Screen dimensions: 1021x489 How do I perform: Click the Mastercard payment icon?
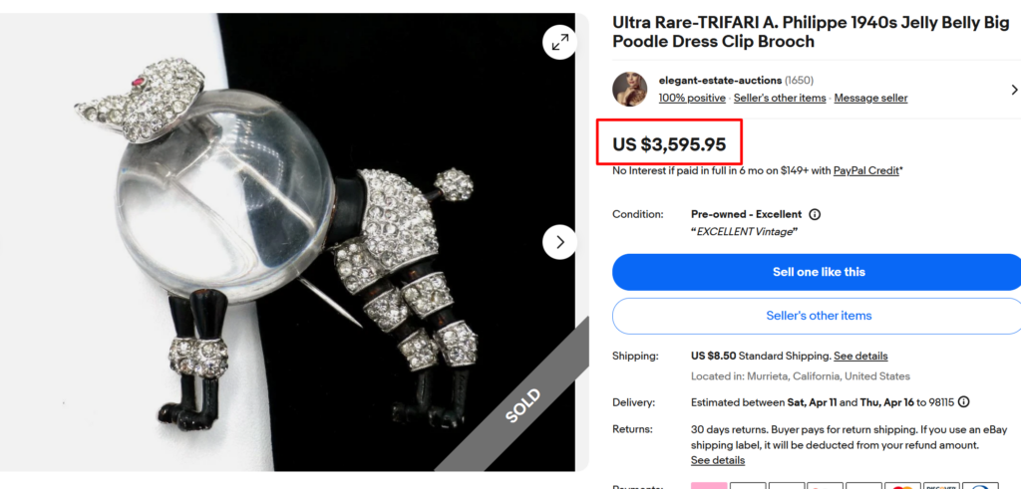[901, 486]
